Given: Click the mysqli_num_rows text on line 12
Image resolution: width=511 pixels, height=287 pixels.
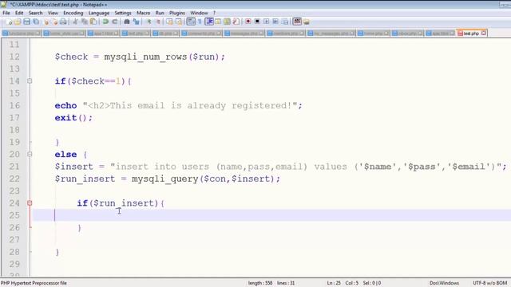Looking at the screenshot, I should pyautogui.click(x=145, y=57).
